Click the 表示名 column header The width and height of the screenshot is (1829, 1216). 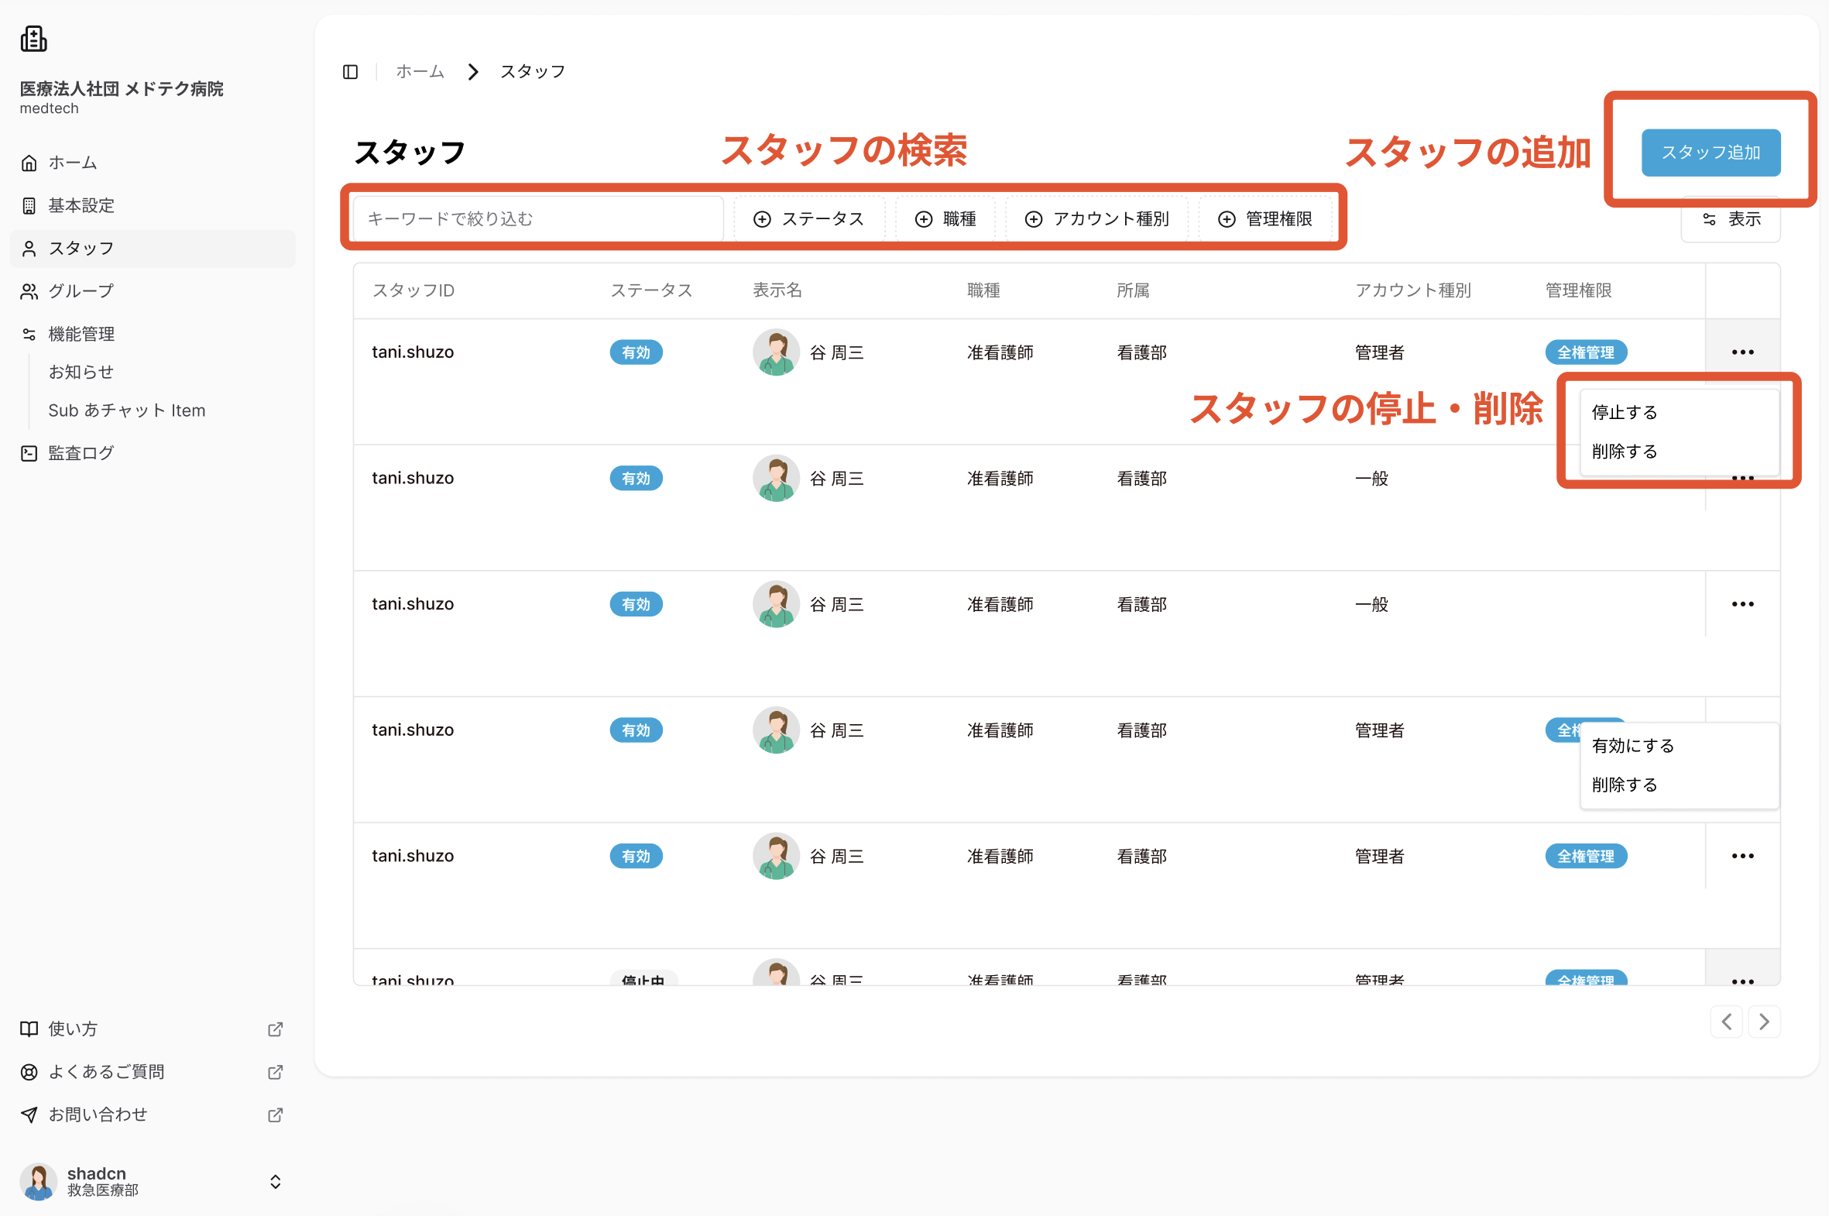(777, 290)
